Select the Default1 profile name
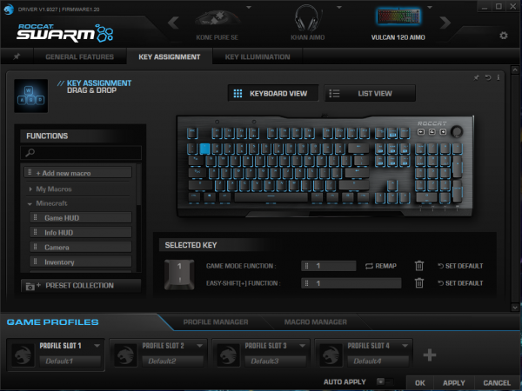 [70, 361]
